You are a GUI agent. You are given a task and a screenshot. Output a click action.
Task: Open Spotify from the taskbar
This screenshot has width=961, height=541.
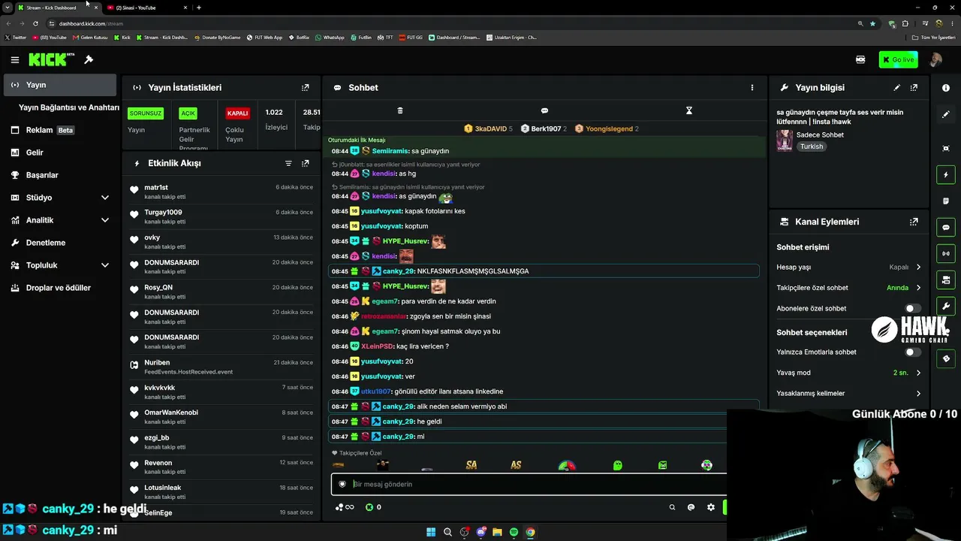[x=514, y=532]
